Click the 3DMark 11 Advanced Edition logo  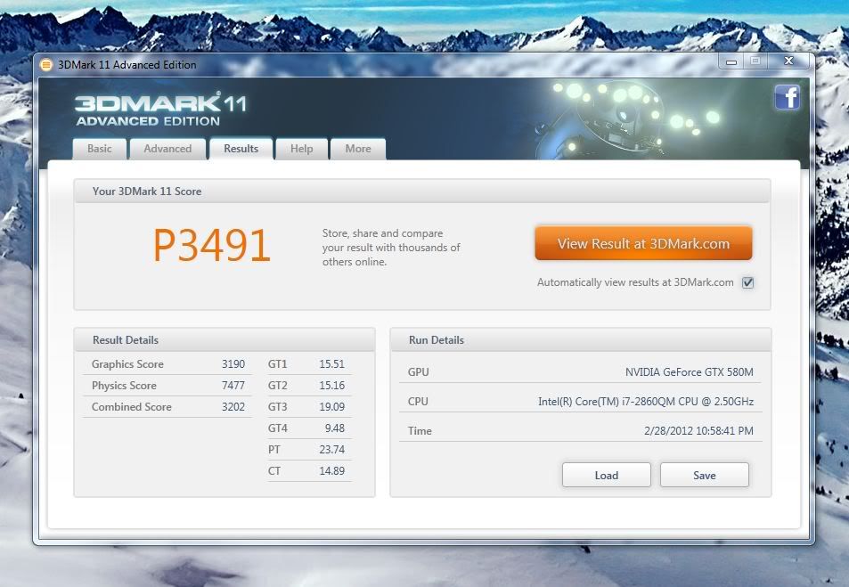click(160, 110)
